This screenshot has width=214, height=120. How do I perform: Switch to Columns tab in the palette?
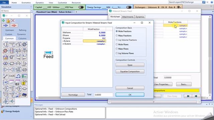[x=22, y=39]
